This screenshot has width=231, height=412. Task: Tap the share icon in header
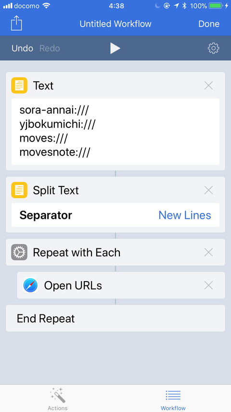16,24
